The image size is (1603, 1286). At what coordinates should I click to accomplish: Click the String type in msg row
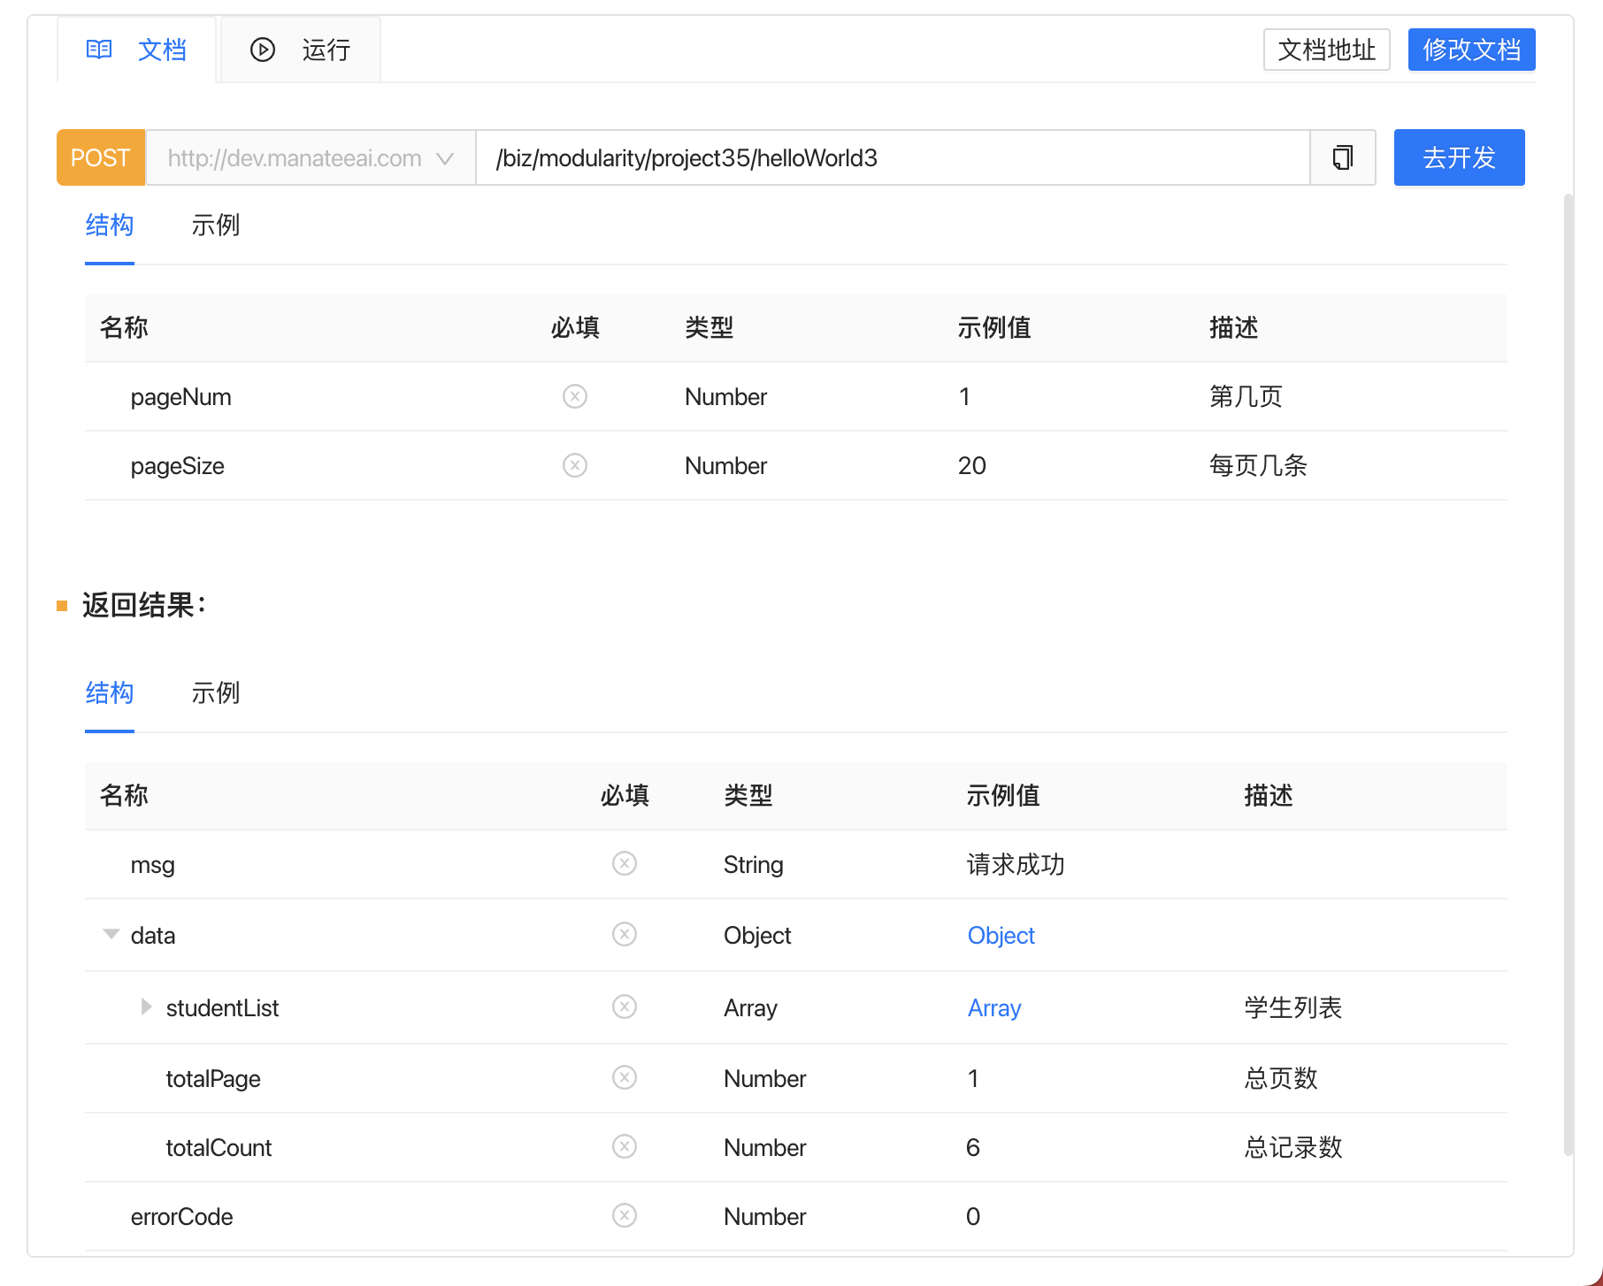coord(754,865)
